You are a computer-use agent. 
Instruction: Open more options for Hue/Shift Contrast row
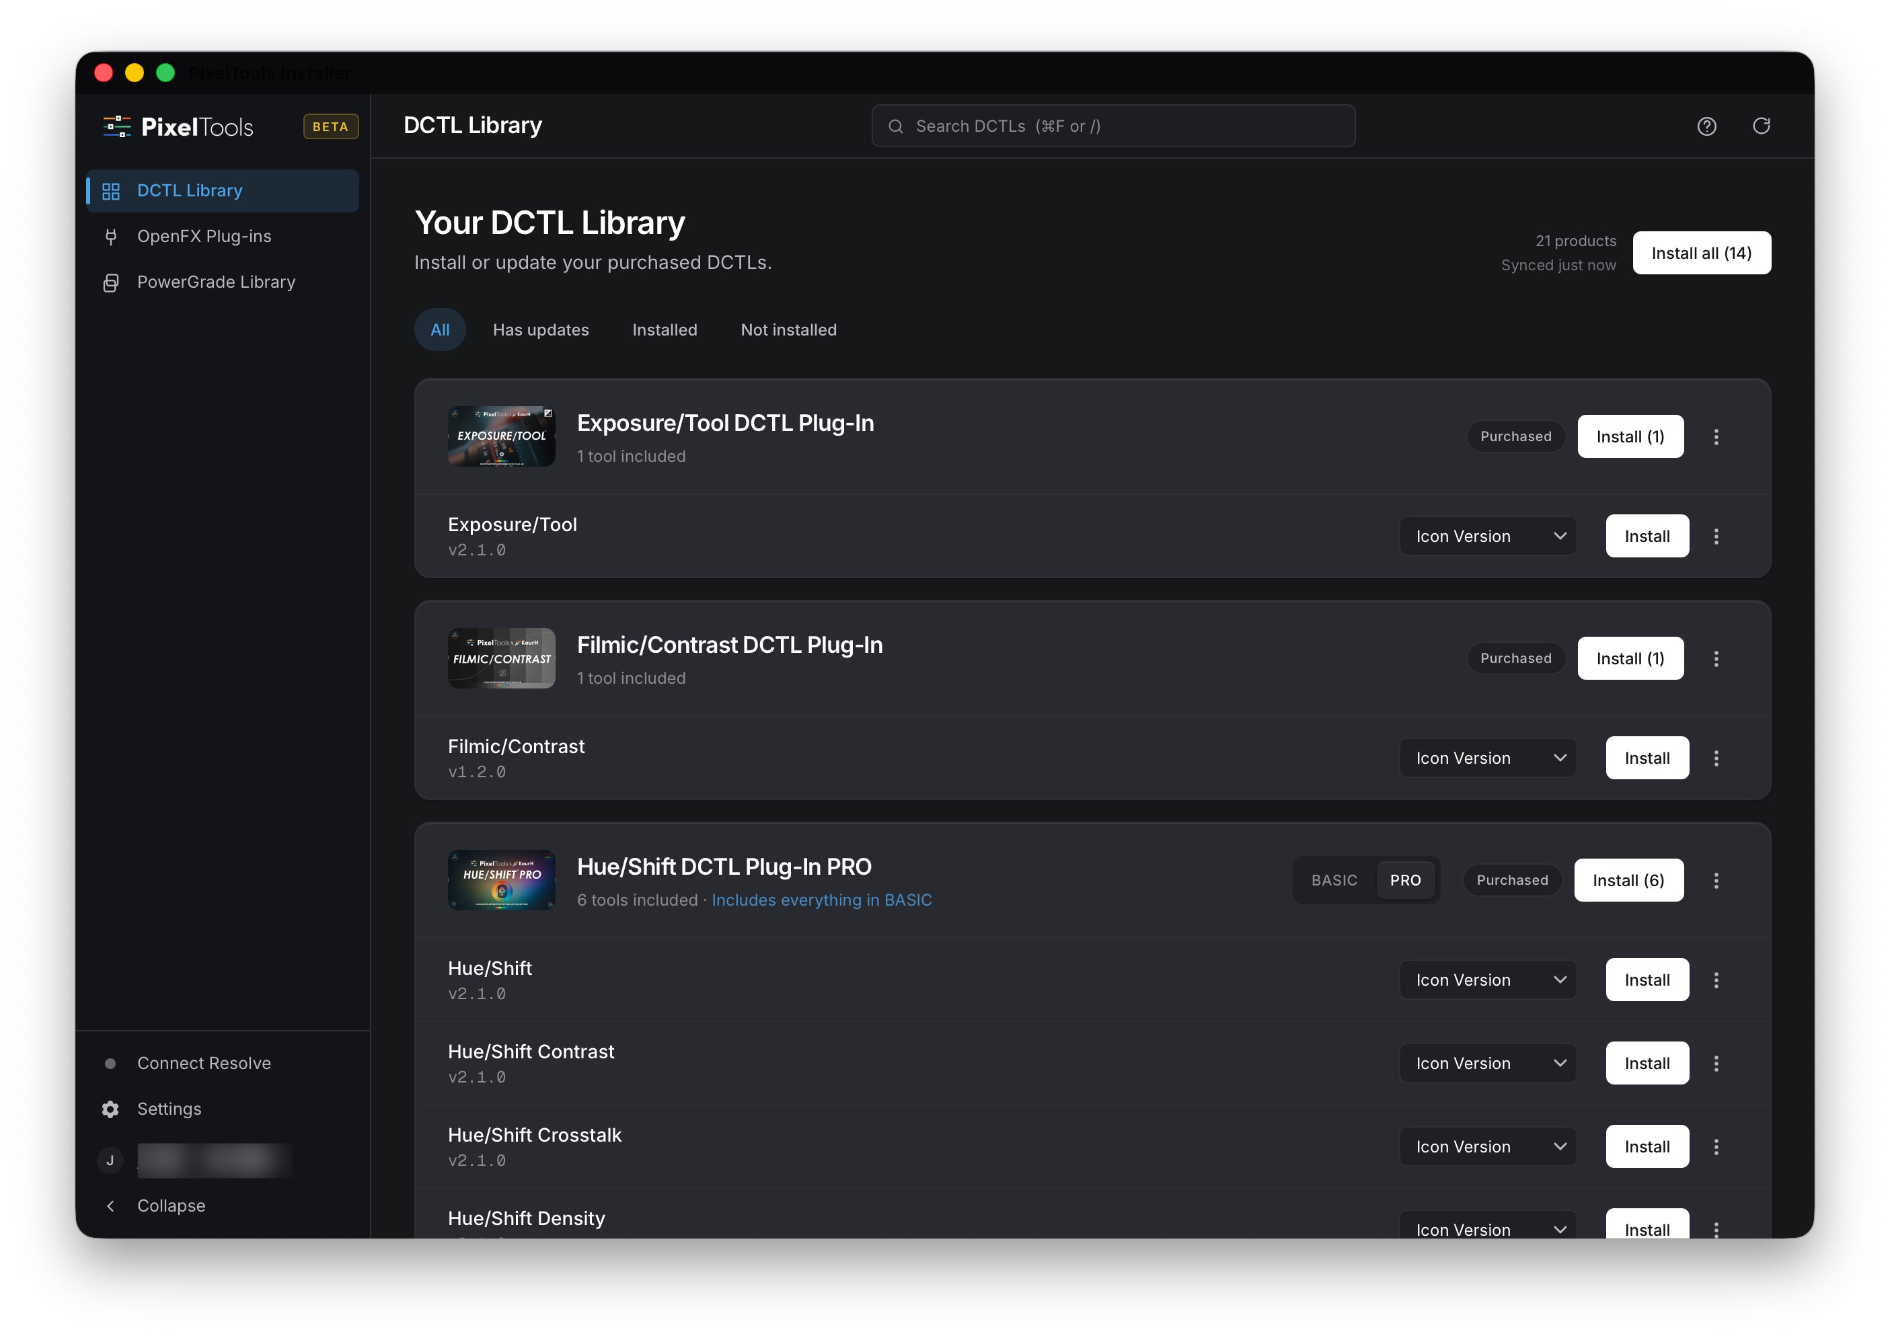point(1716,1063)
